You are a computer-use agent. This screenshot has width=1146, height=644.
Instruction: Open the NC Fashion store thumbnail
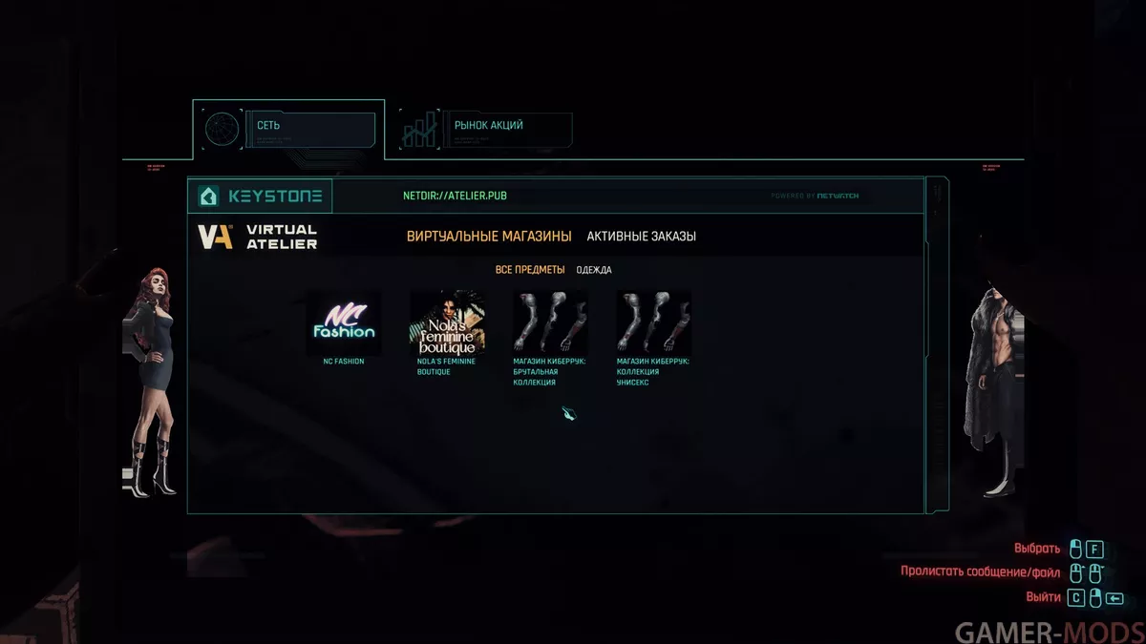click(344, 322)
